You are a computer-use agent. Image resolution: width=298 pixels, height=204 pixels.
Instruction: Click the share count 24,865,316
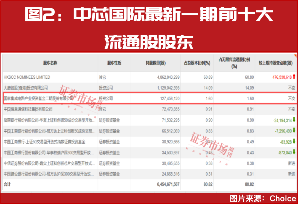click(171, 174)
